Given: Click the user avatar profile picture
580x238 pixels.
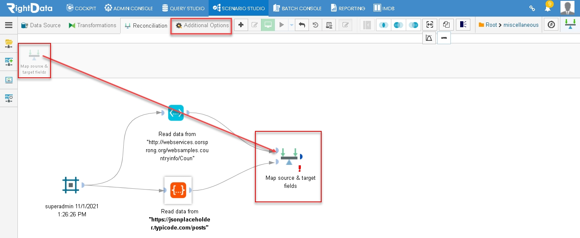Looking at the screenshot, I should pyautogui.click(x=568, y=8).
